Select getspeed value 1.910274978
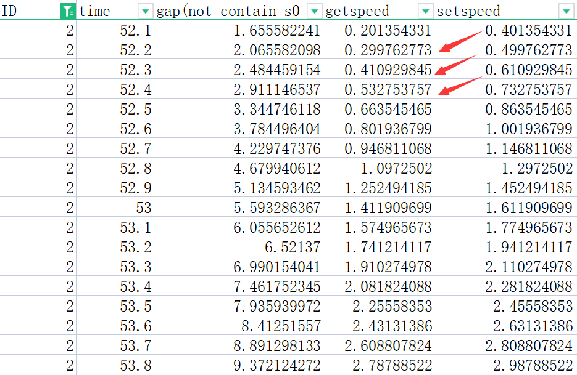Viewport: 577px width, 375px height. [x=379, y=267]
